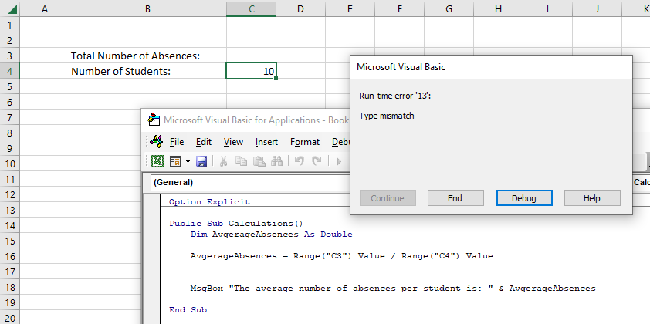This screenshot has height=324, width=650.
Task: Click the fill handle of cell C4
Action: click(276, 79)
